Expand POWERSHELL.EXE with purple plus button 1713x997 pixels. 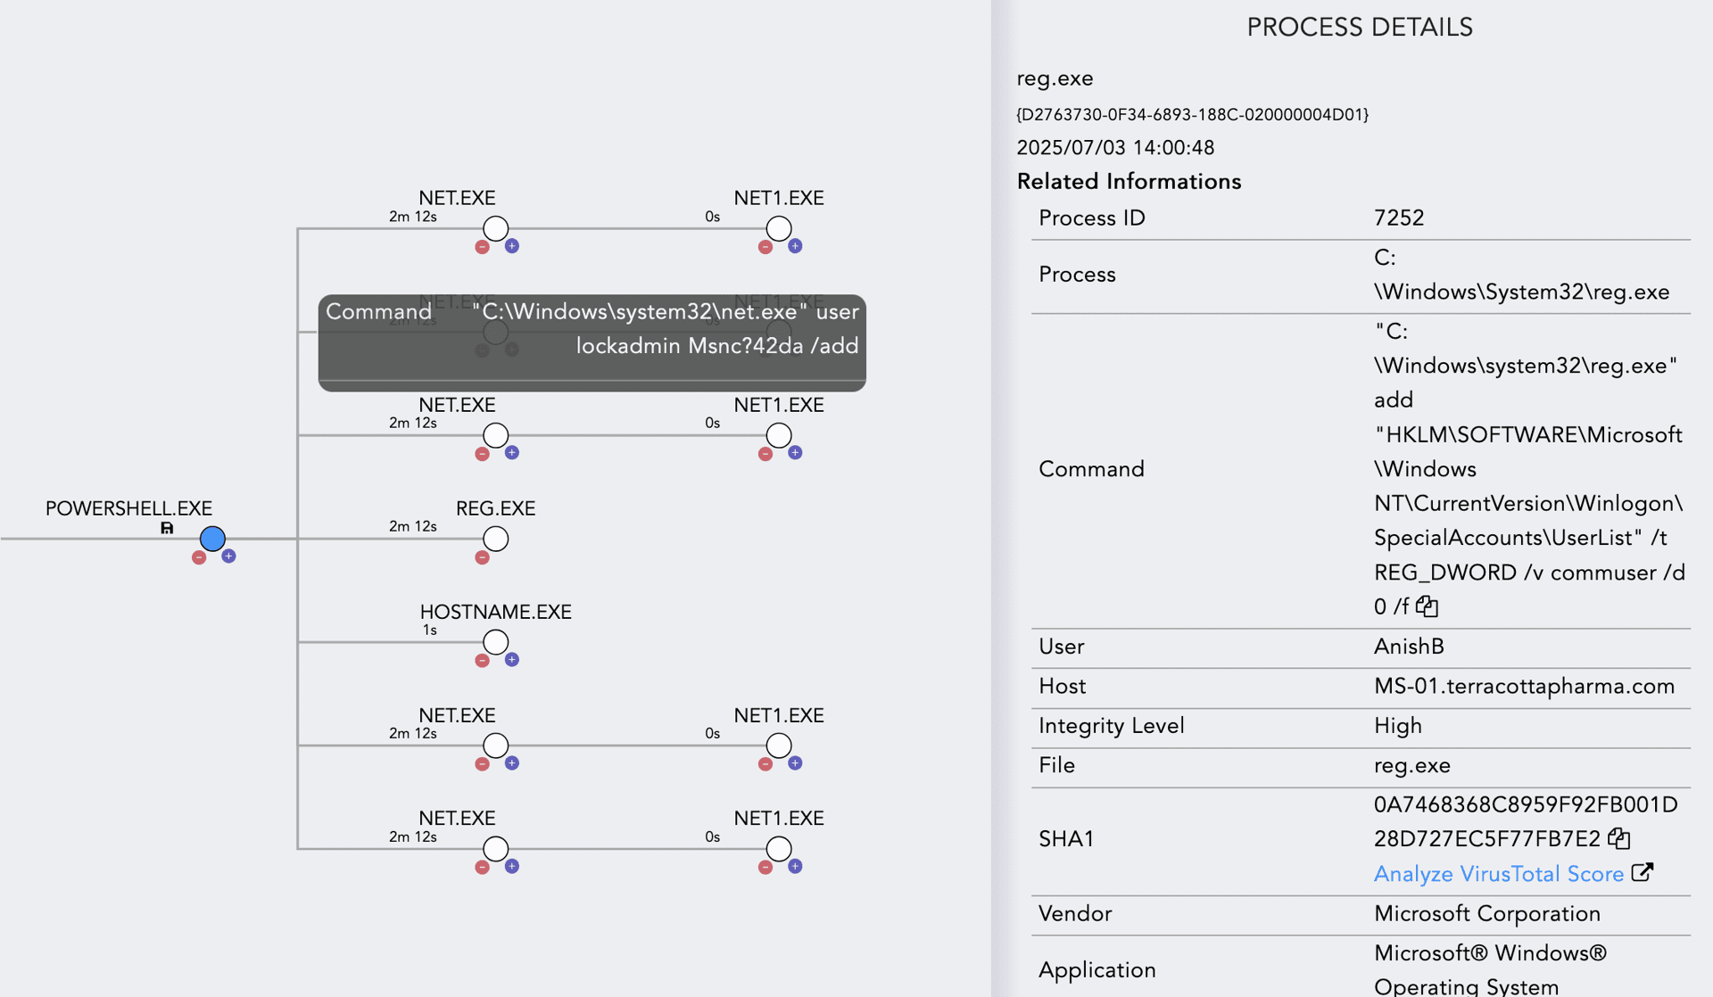click(229, 556)
